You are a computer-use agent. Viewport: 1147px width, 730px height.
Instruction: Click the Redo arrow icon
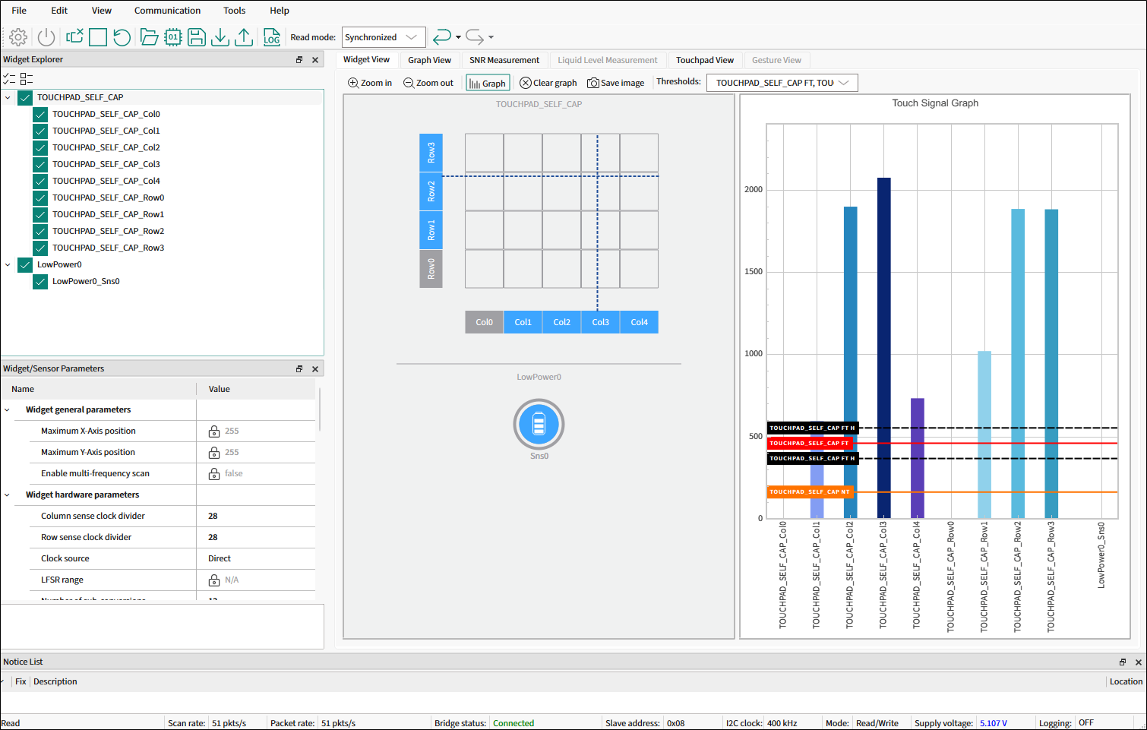475,36
